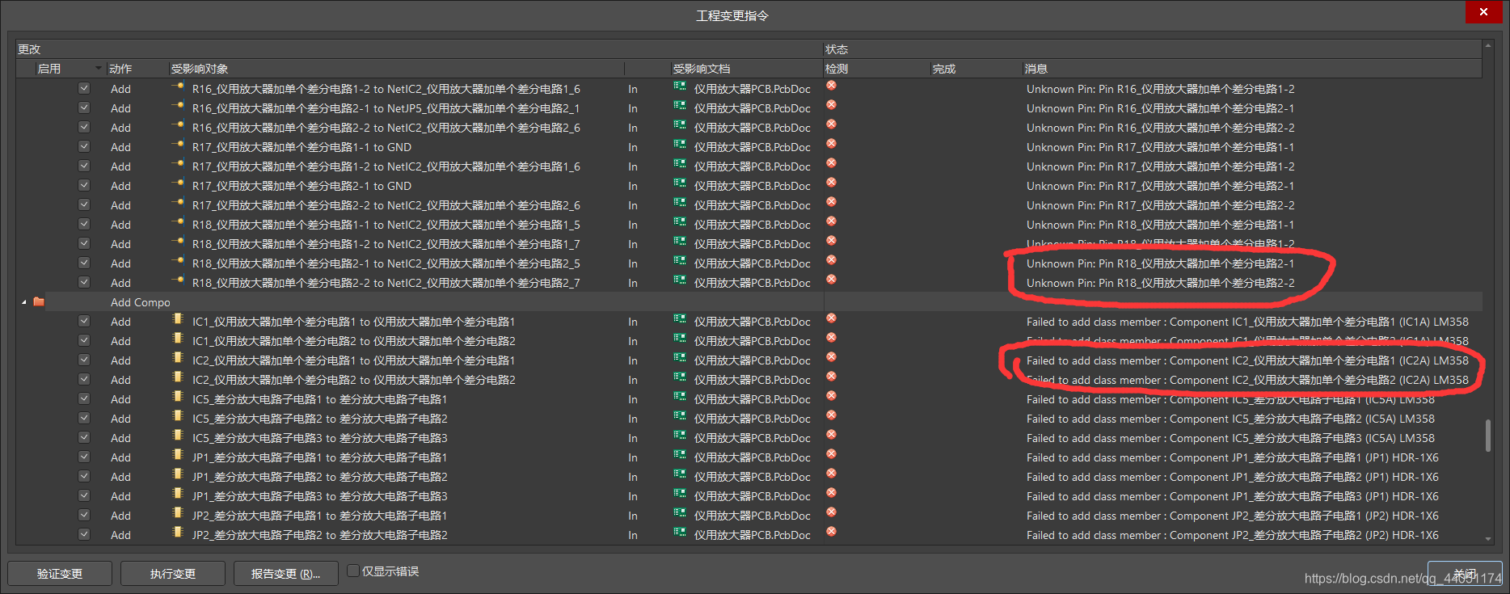Click the Add Compo folder icon

(39, 301)
